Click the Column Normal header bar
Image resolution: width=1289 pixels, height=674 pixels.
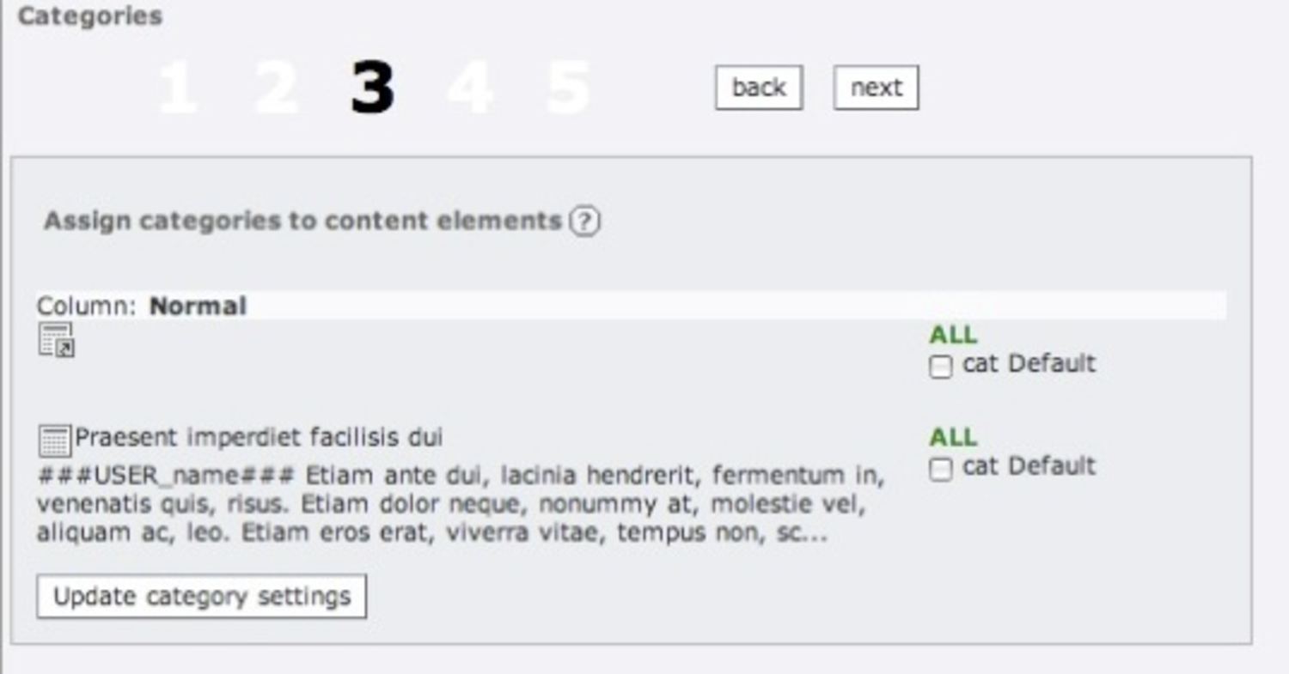631,306
